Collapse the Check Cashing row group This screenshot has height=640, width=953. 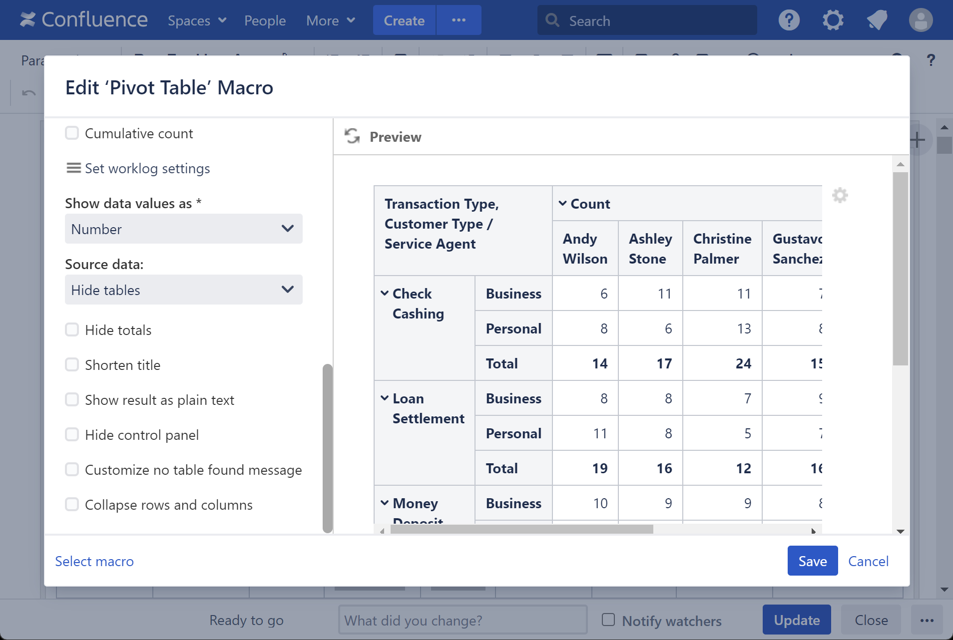tap(385, 294)
